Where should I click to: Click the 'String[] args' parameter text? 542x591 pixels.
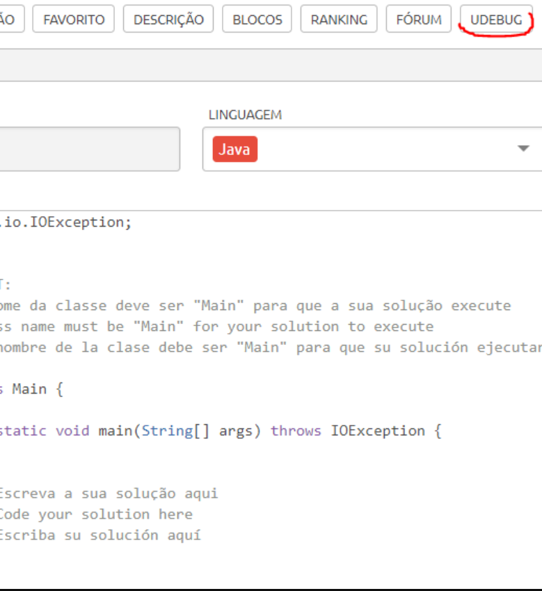click(x=197, y=431)
